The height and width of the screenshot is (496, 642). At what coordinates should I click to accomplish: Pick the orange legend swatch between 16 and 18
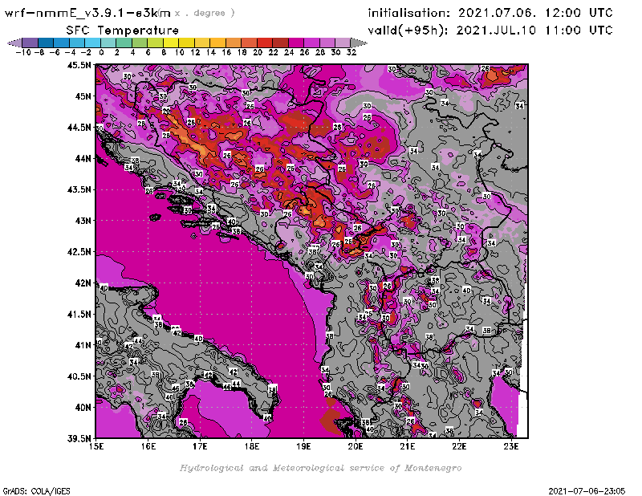tap(234, 43)
